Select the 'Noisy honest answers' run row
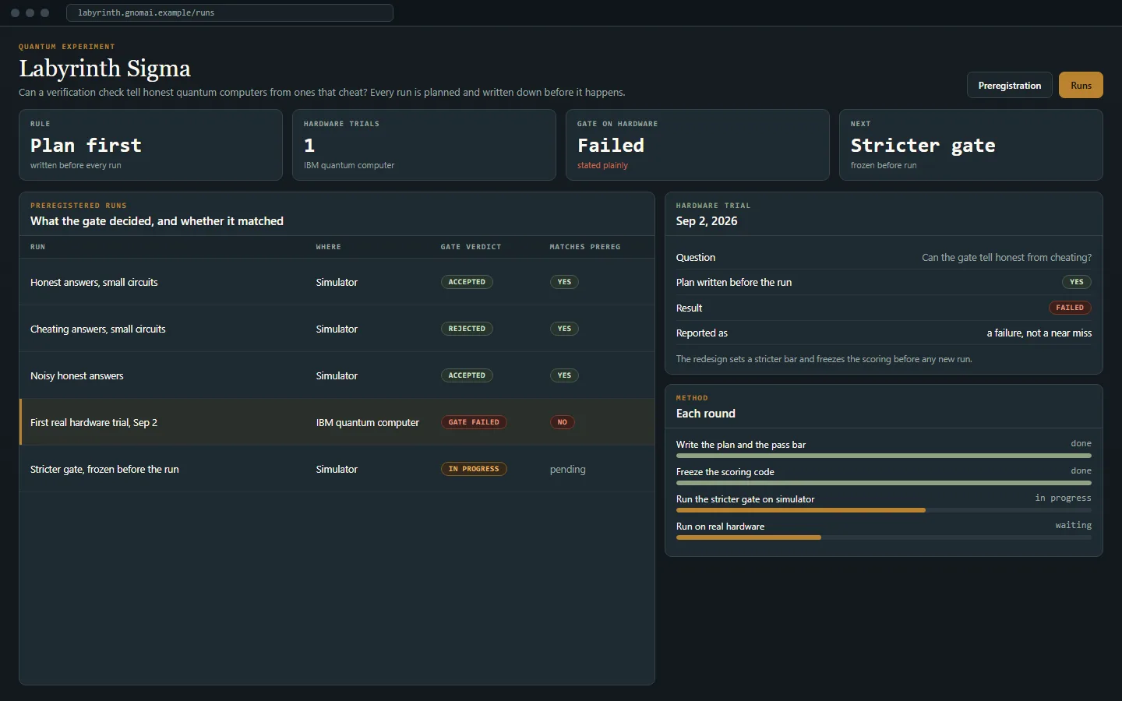1122x701 pixels. pyautogui.click(x=337, y=375)
